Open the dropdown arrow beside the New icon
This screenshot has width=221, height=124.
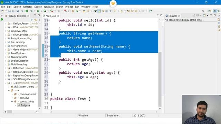click(x=6, y=11)
